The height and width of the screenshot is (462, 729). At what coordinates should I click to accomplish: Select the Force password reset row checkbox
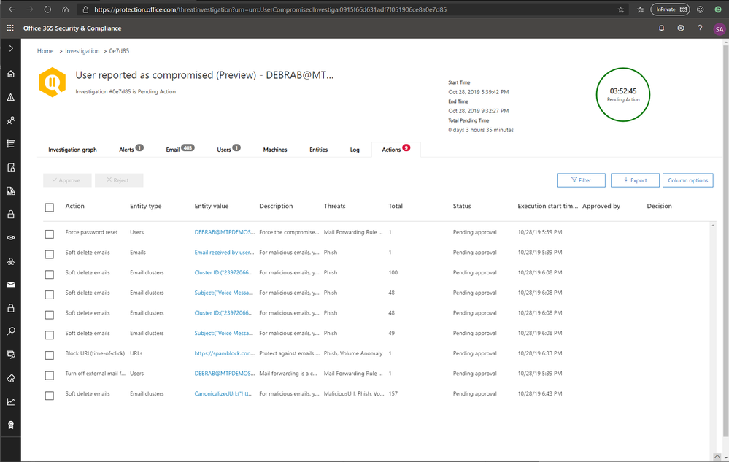point(50,234)
